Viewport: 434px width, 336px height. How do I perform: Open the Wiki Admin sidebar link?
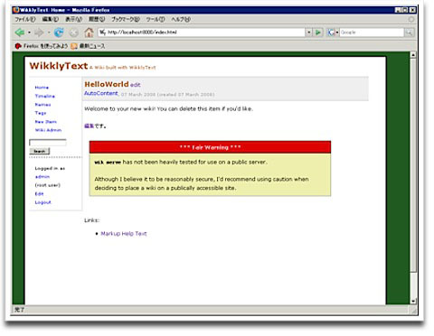48,130
